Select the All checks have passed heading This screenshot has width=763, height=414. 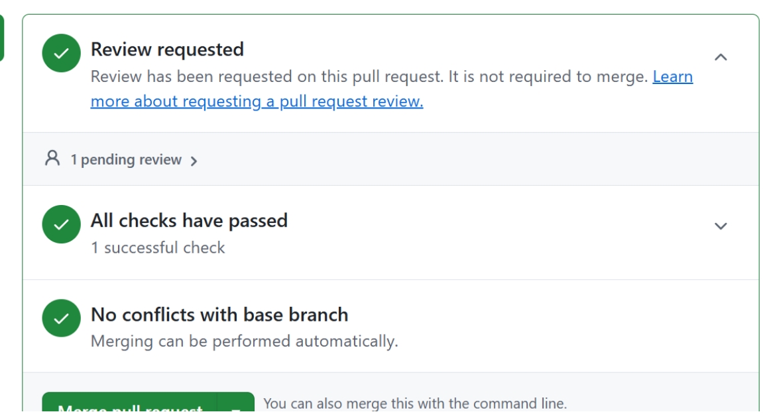click(x=190, y=221)
